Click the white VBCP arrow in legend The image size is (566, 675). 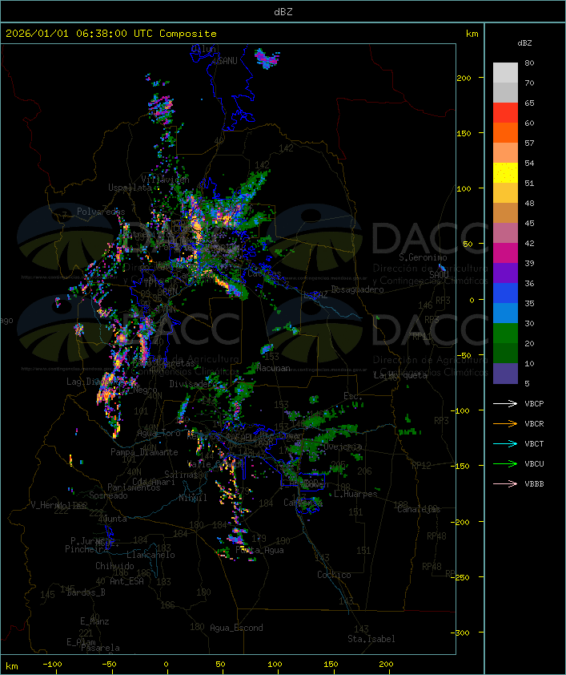coord(505,404)
